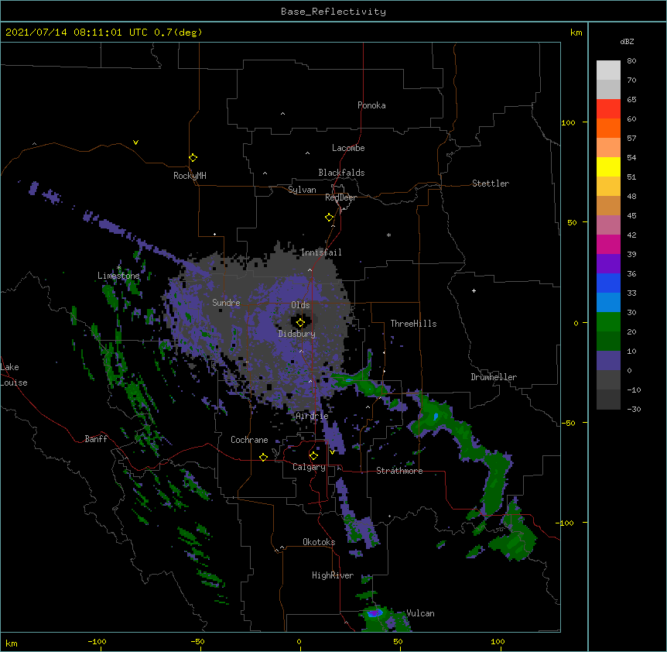
Task: Click the Lake Louise label
Action: click(14, 375)
